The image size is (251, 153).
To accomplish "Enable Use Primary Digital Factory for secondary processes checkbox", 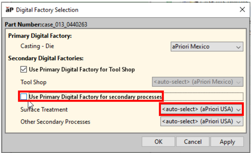I will click(24, 97).
